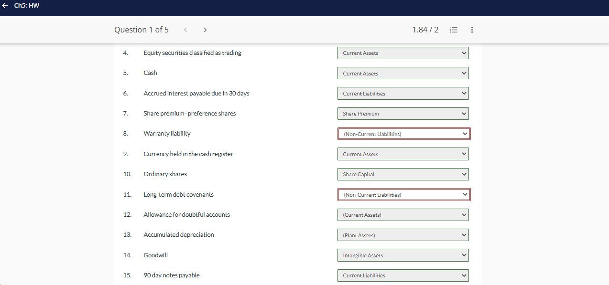Click the text Accumulated depreciation
609x285 pixels.
179,235
